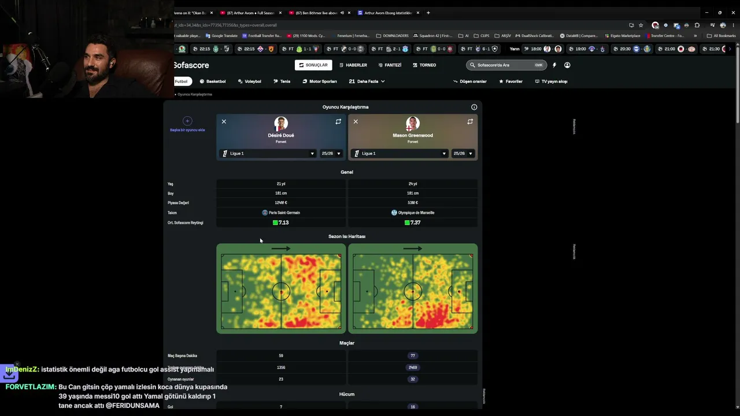Viewport: 740px width, 416px height.
Task: Switch to the Tenis tab
Action: tap(282, 81)
